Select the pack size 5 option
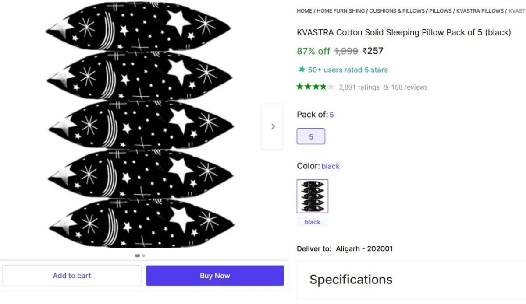Screen dimensions: 526x304 tap(311, 136)
